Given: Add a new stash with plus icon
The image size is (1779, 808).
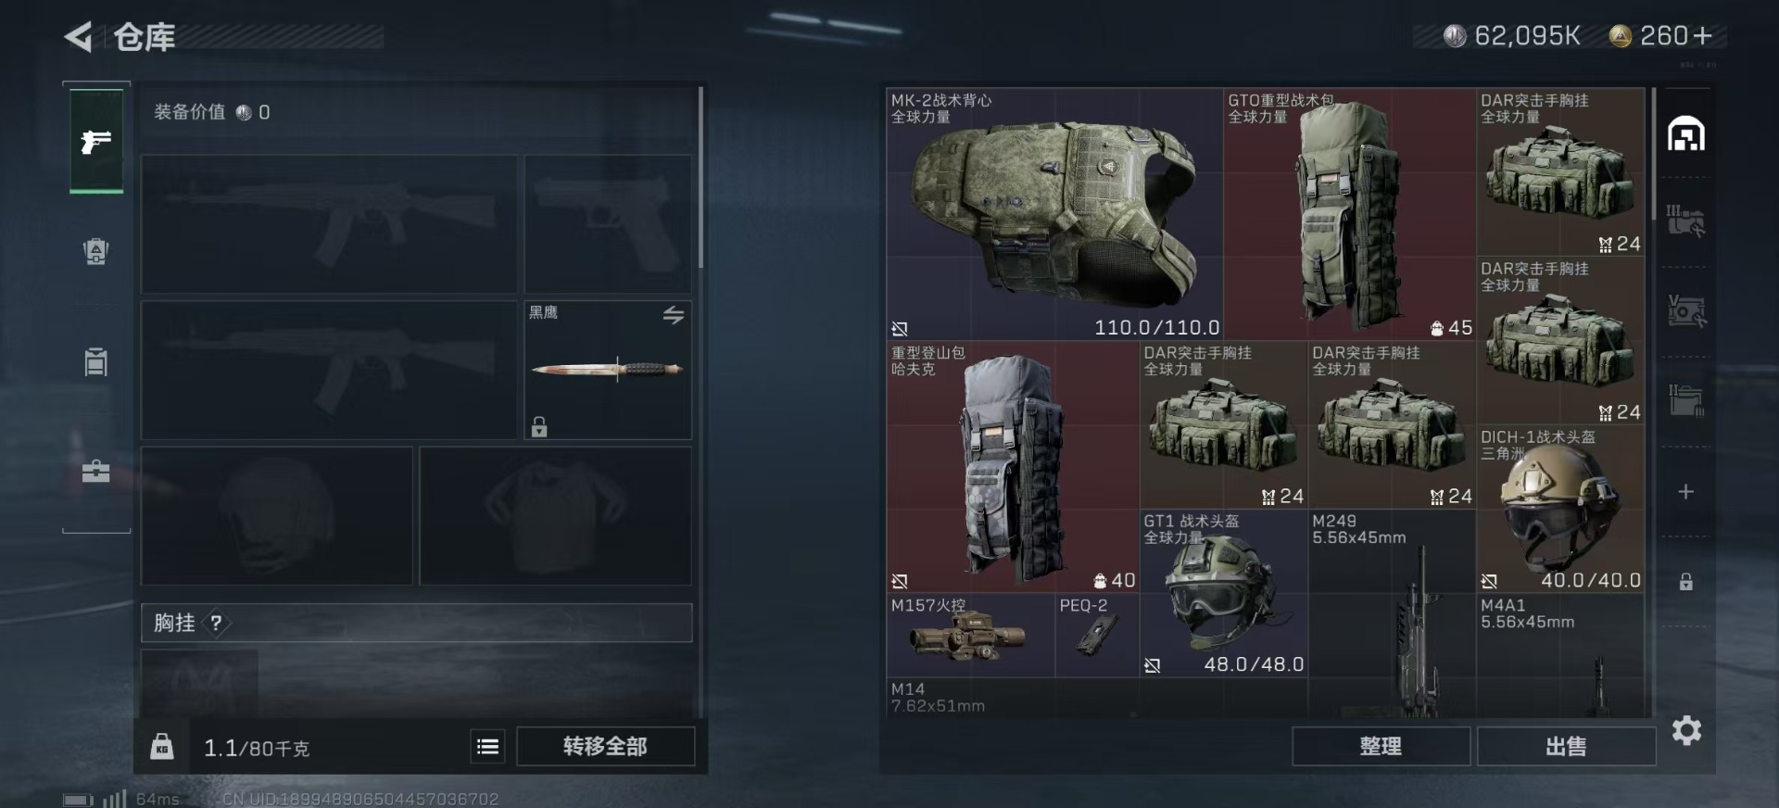Looking at the screenshot, I should [x=1686, y=492].
